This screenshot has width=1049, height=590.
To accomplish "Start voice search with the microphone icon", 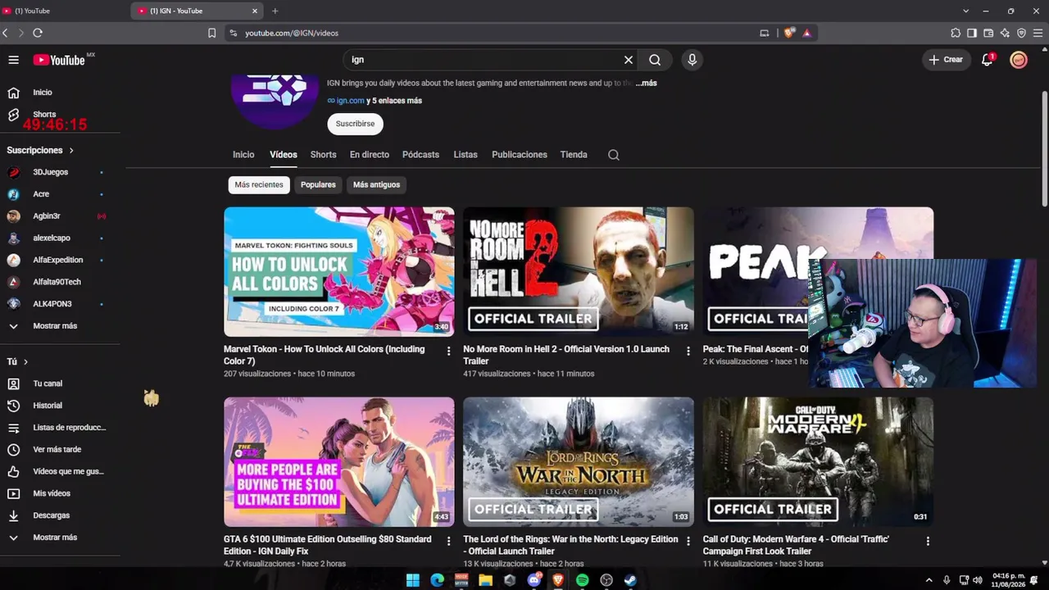I will tap(693, 60).
